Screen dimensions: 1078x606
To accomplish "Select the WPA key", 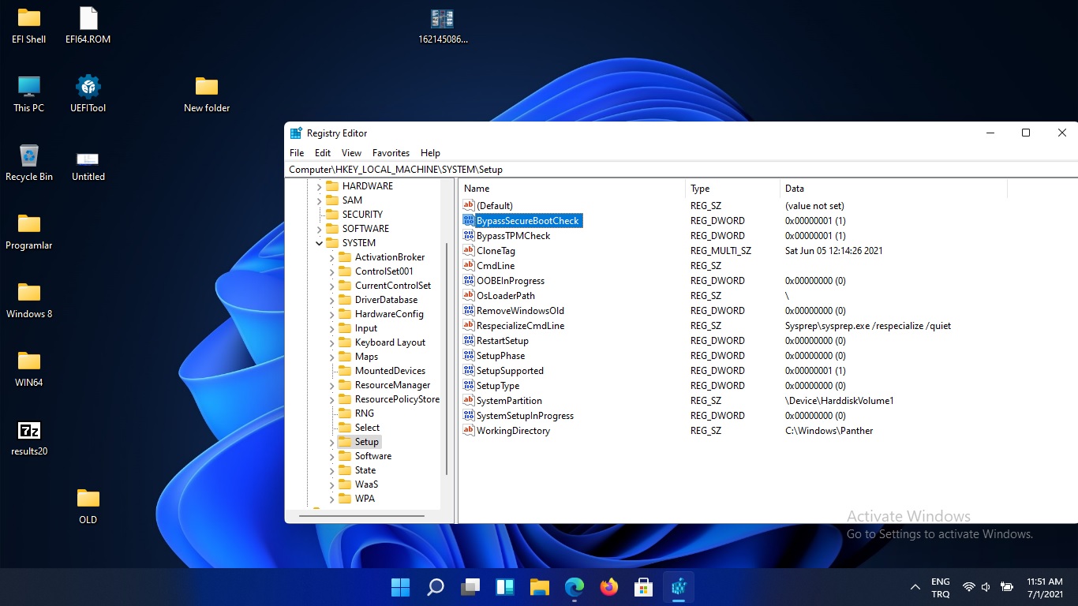I will [365, 499].
